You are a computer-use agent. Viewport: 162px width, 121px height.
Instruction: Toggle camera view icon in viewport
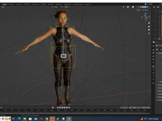point(149,30)
